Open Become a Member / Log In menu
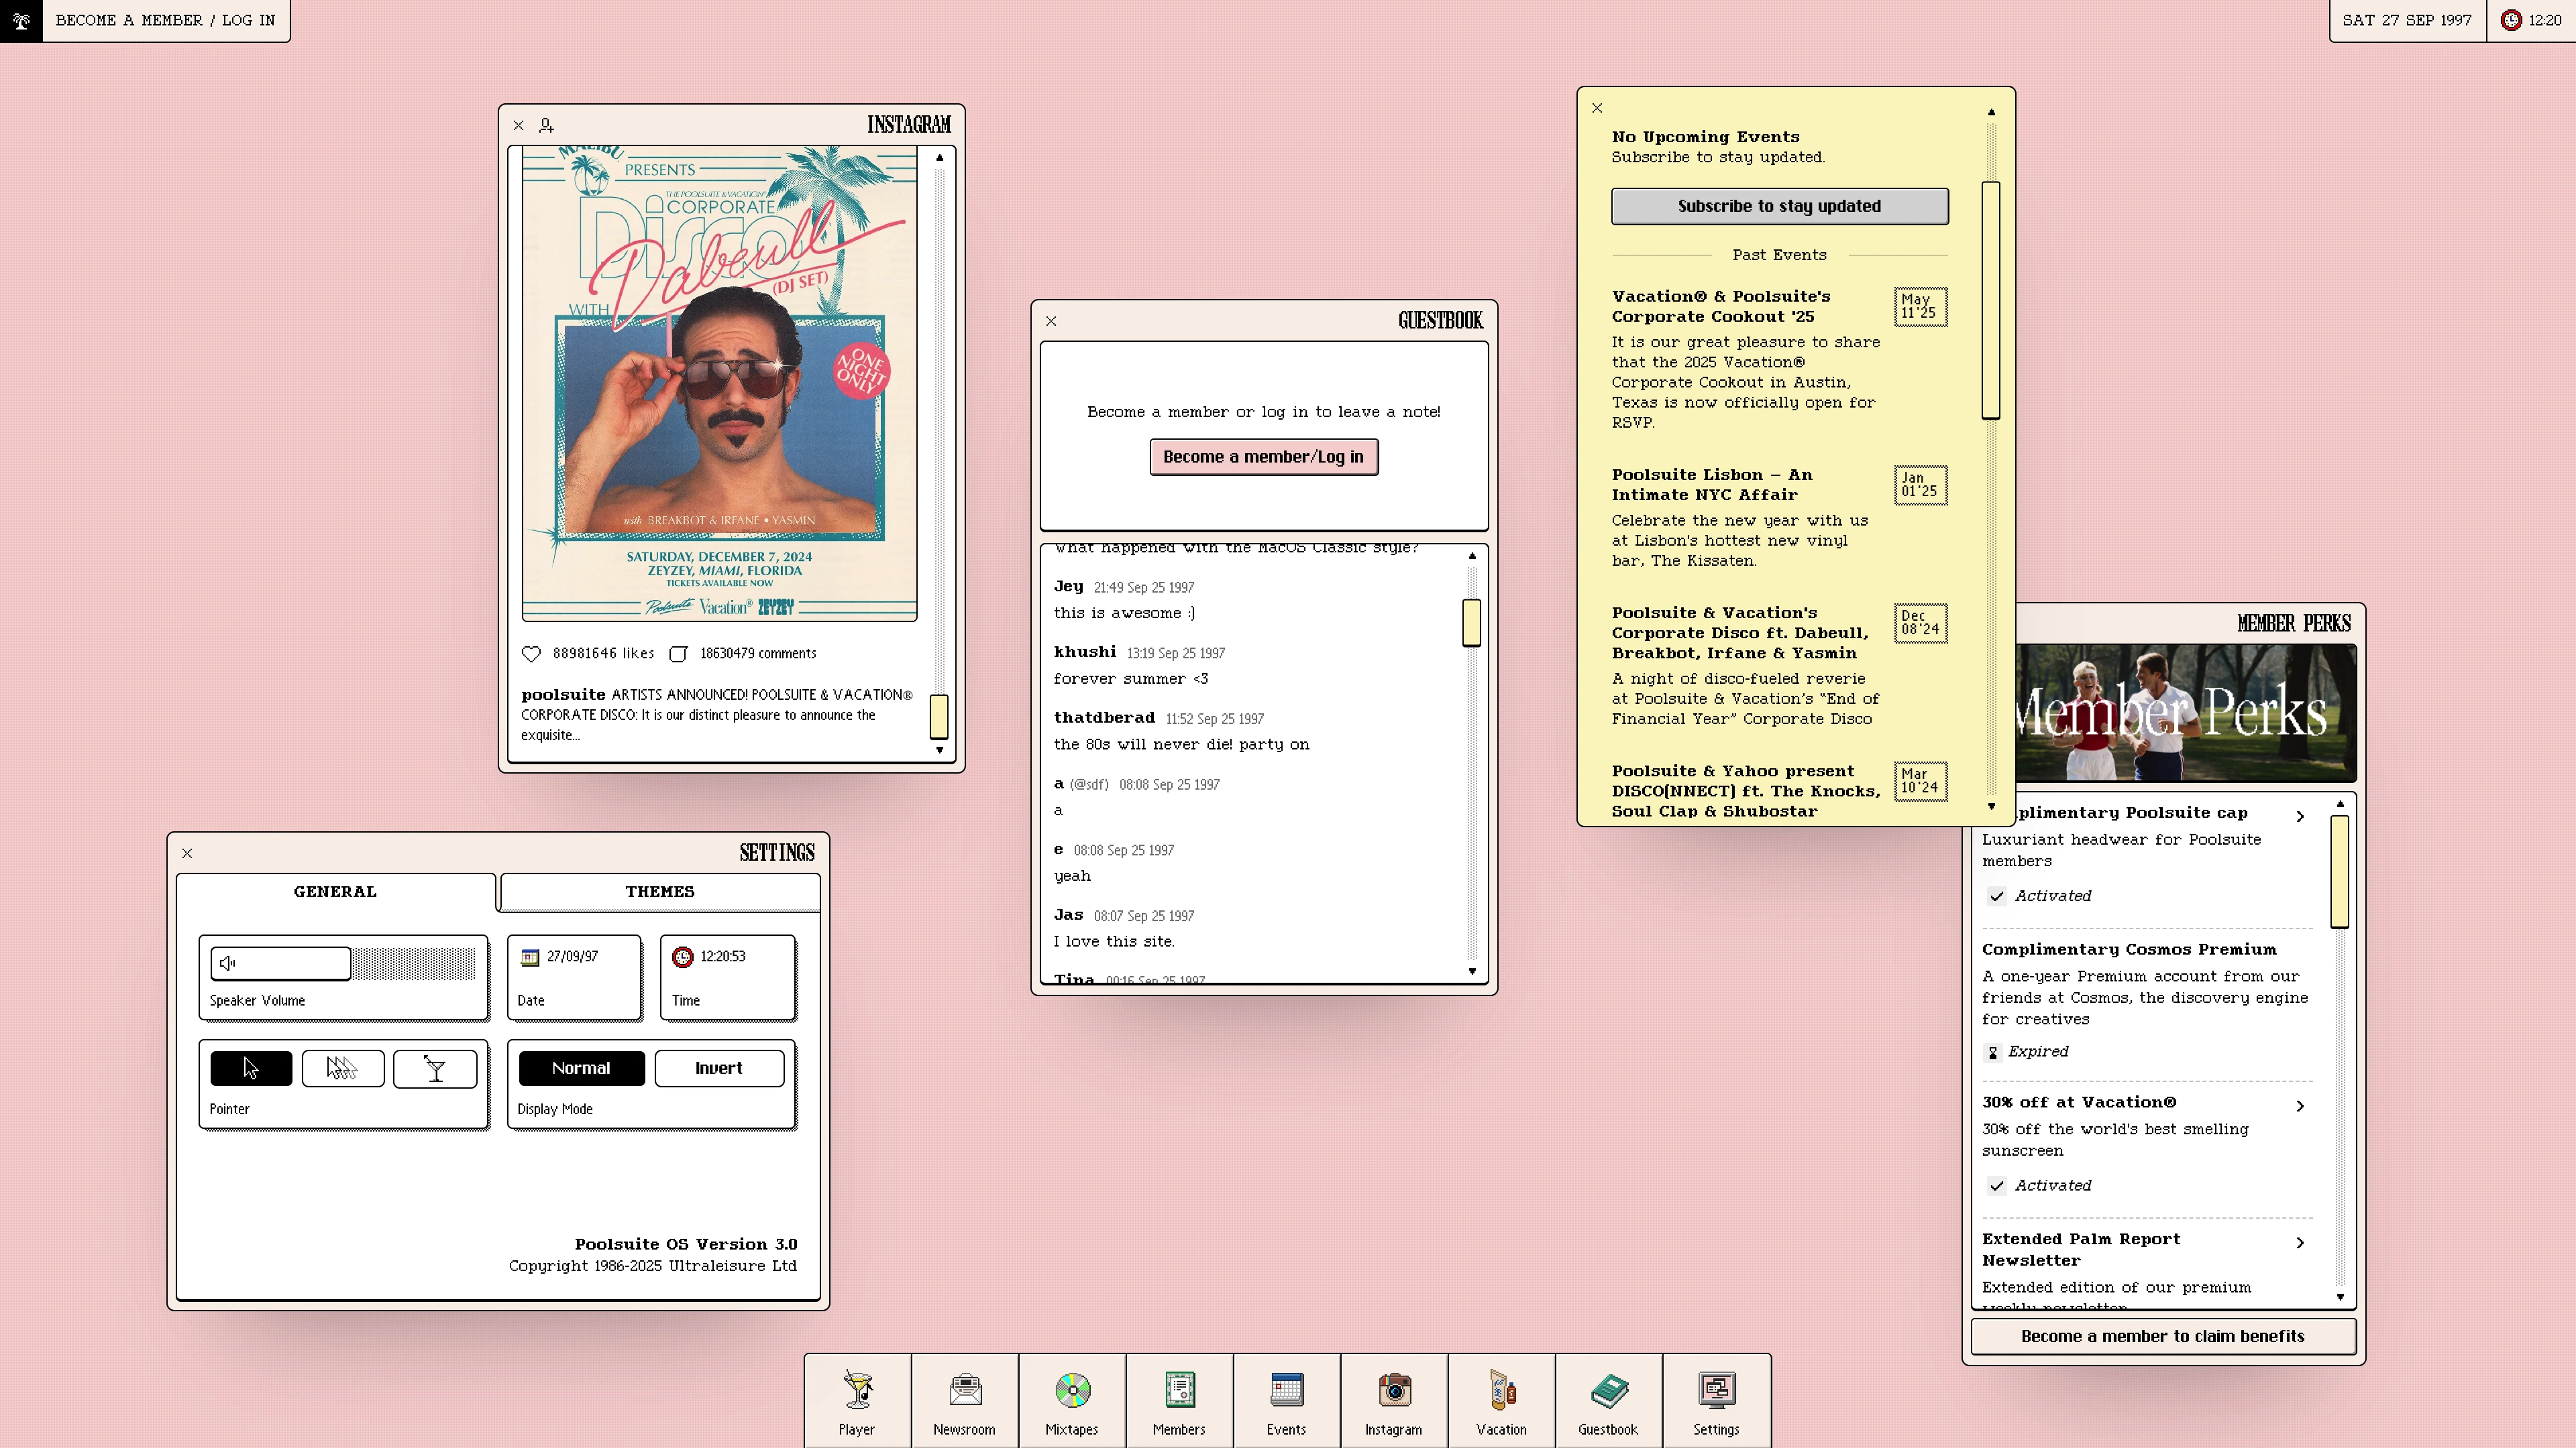 (165, 20)
